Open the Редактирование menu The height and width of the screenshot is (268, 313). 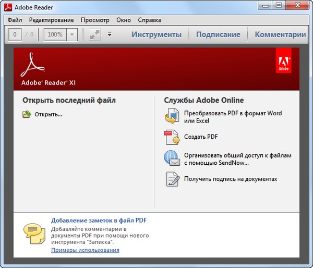pos(51,20)
